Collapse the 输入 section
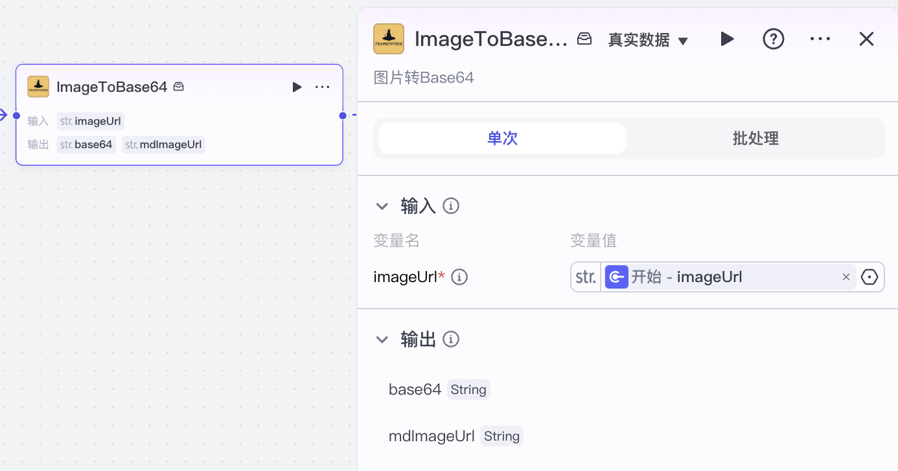Screen dimensions: 898x471 pos(382,206)
